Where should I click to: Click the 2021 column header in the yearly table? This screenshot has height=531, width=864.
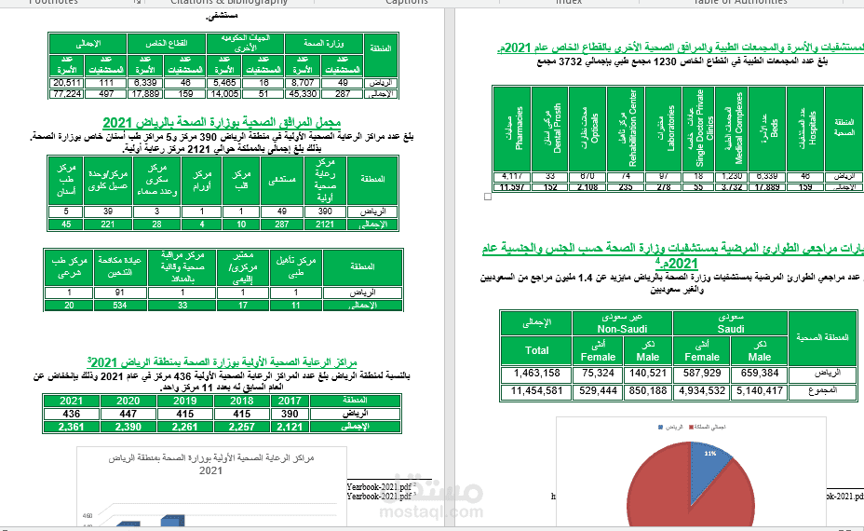(x=71, y=401)
